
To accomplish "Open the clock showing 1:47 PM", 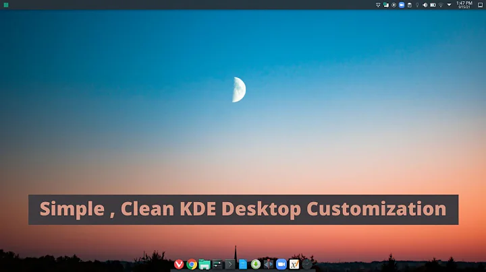I will point(464,5).
